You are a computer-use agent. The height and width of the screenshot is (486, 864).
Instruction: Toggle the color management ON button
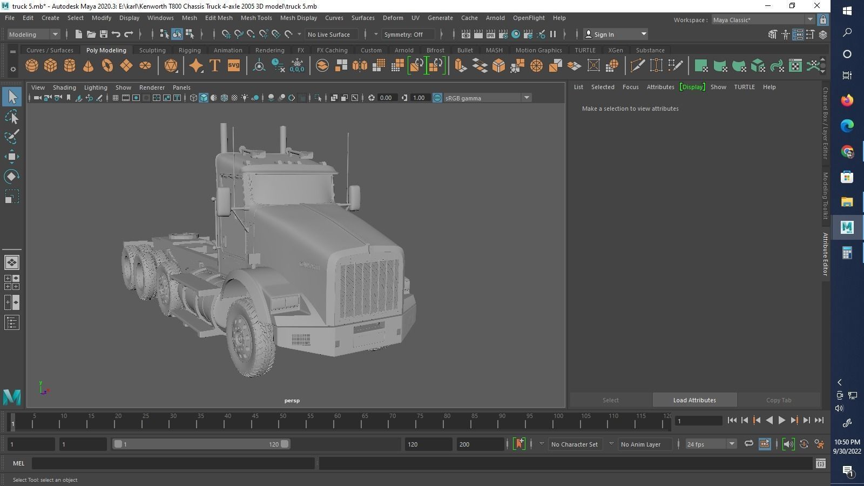[x=437, y=98]
